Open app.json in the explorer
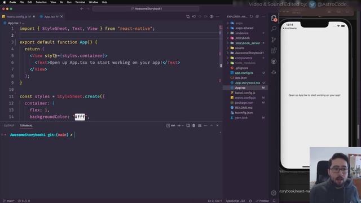The width and height of the screenshot is (361, 203). point(245,78)
